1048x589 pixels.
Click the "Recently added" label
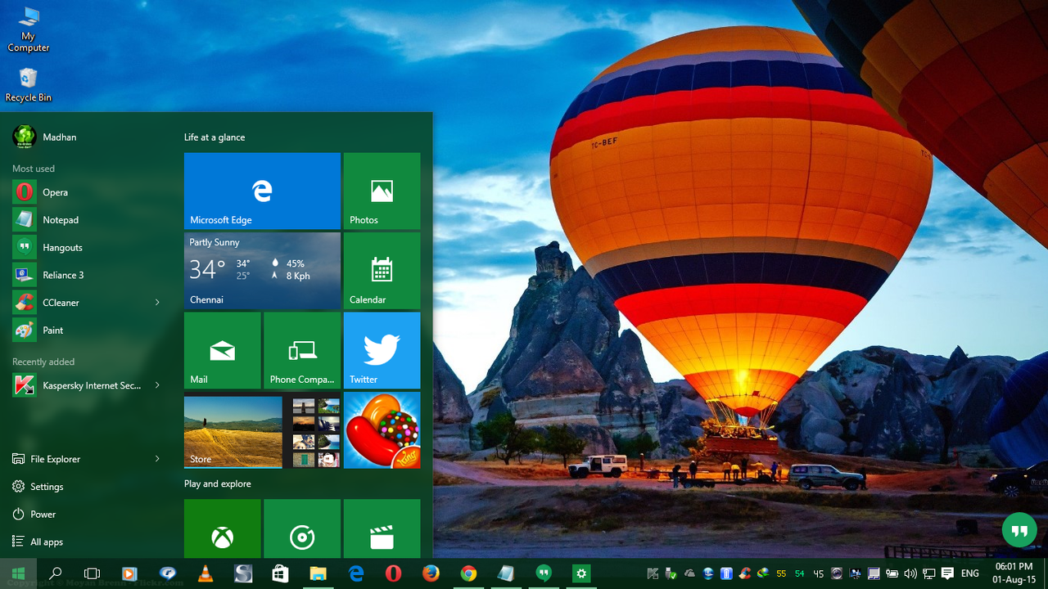(x=43, y=362)
